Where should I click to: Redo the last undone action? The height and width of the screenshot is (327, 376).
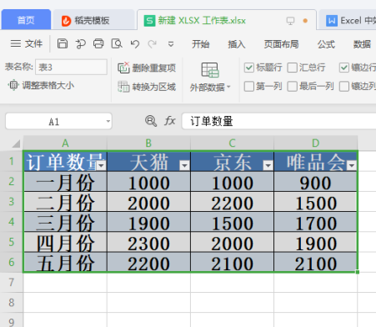pos(153,43)
